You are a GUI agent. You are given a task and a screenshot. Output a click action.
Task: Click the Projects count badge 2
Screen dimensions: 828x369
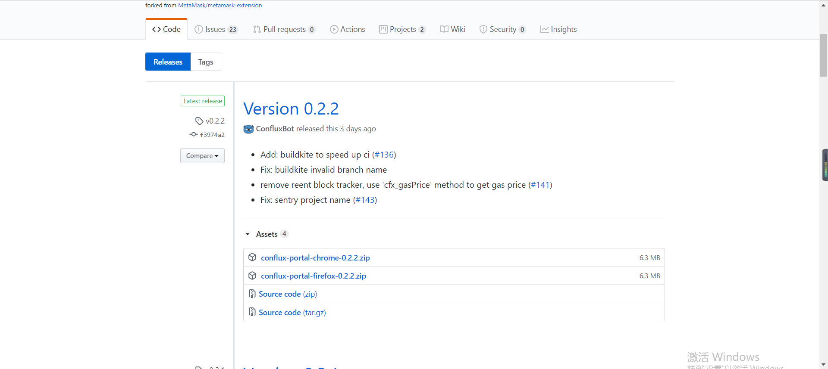422,30
